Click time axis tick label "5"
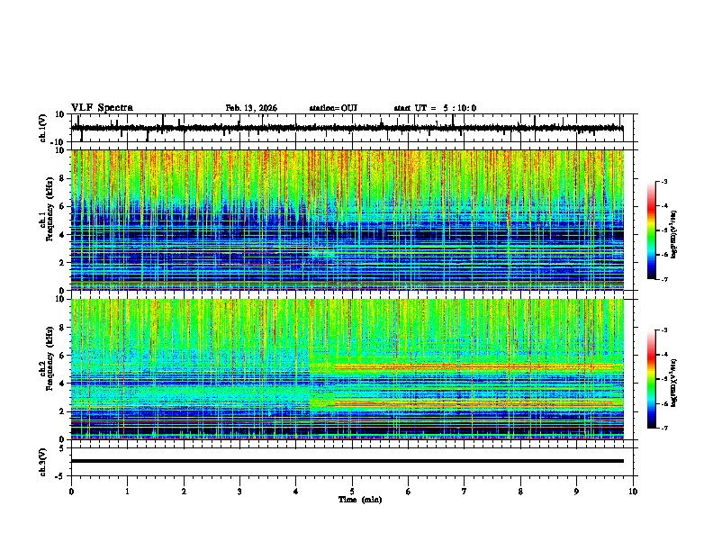This screenshot has width=713, height=551. (352, 492)
